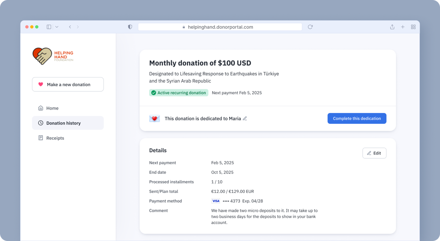This screenshot has width=440, height=241.
Task: Click the Edit button in the Details card
Action: click(374, 153)
